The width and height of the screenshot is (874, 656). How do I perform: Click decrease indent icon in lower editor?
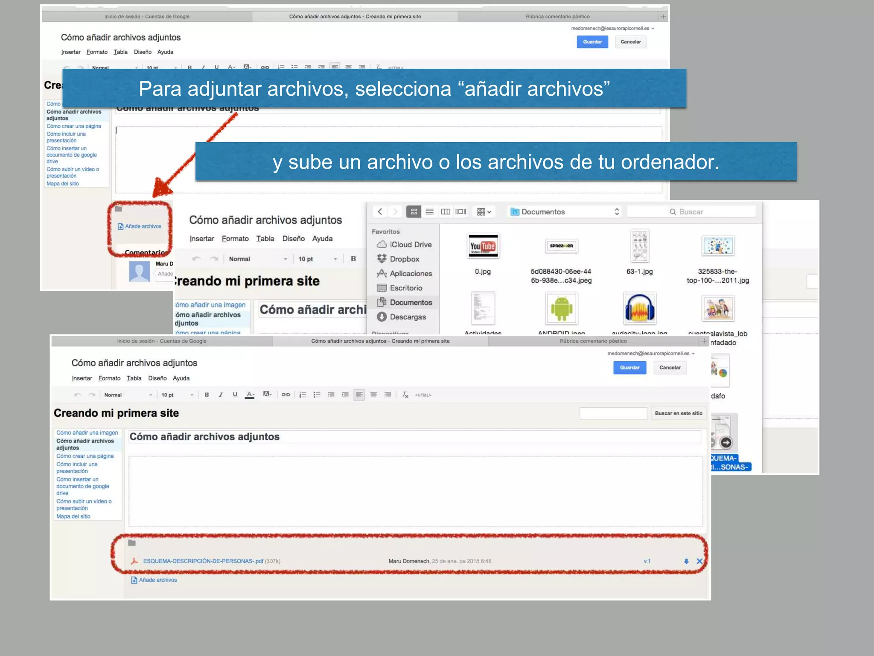click(x=331, y=395)
